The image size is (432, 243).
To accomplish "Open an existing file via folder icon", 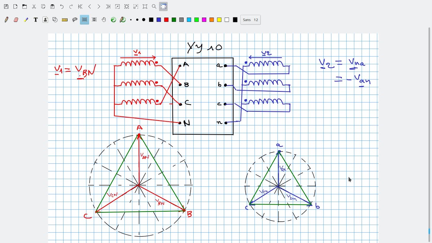I will (25, 6).
